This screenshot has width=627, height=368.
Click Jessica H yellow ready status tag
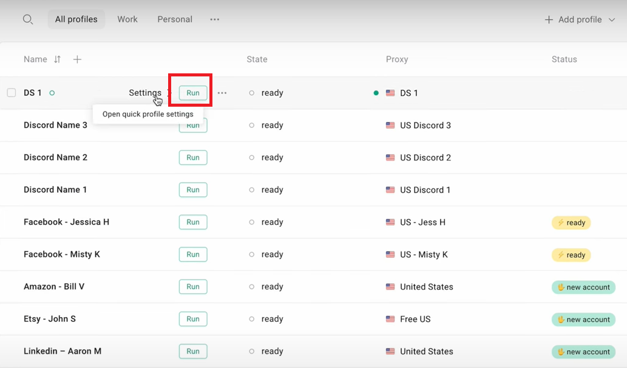(571, 222)
